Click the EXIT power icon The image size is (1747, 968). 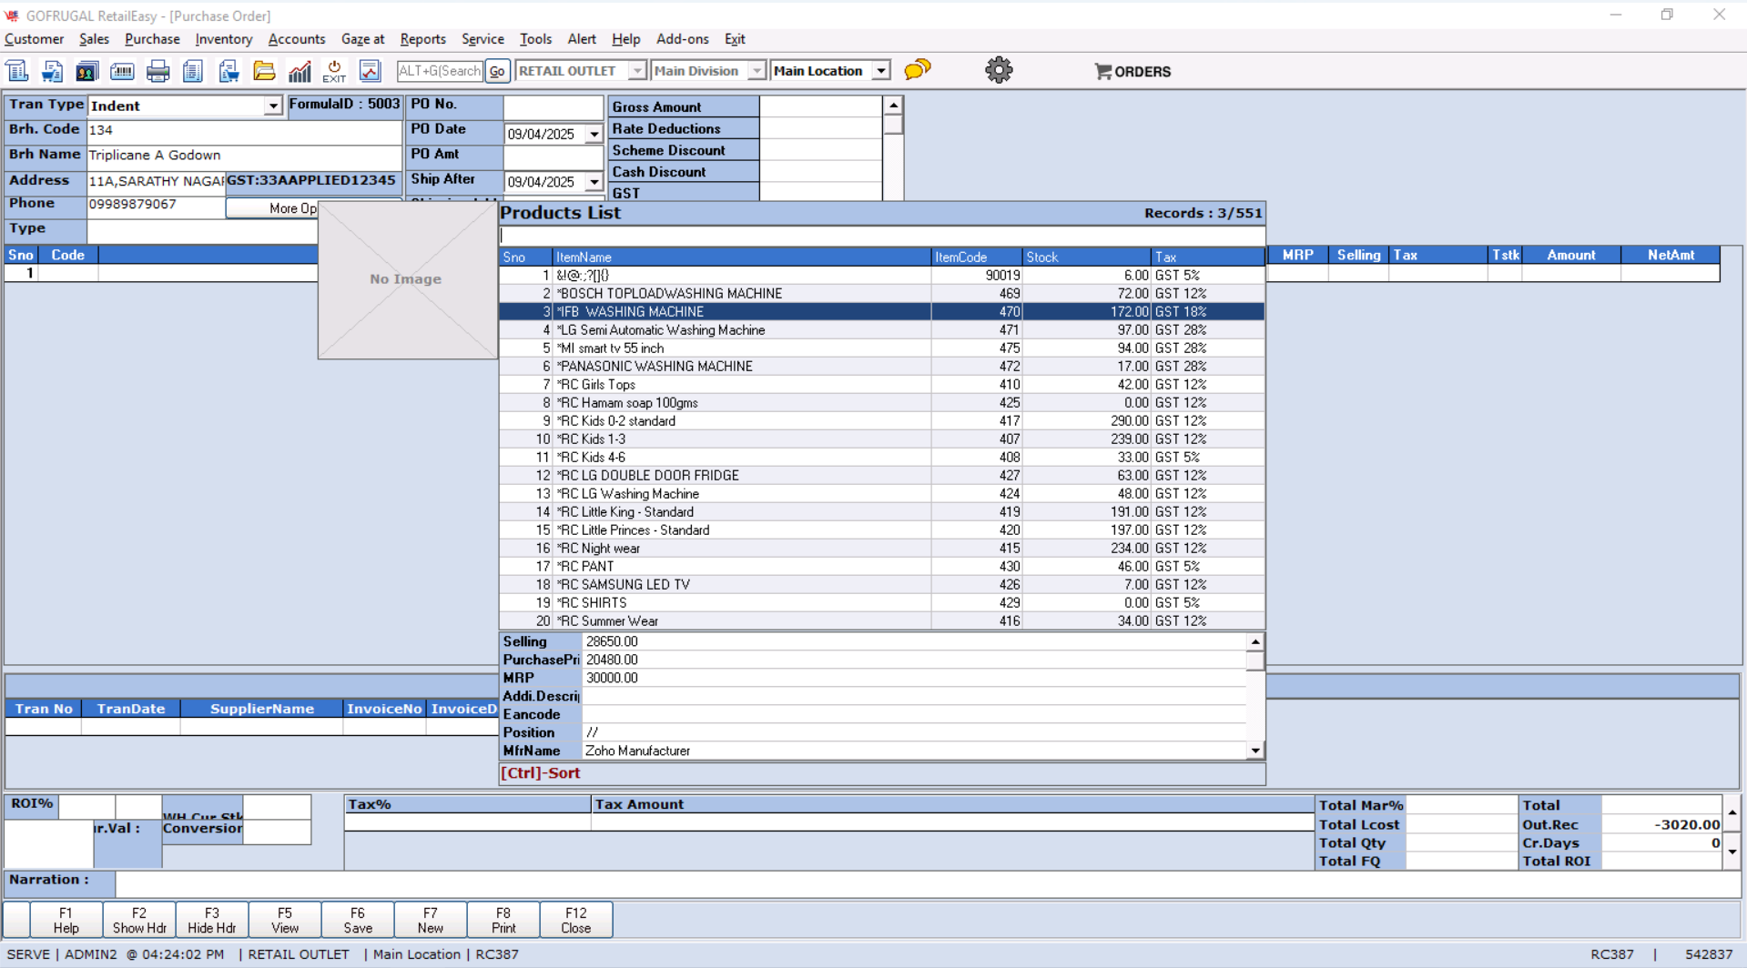[334, 71]
